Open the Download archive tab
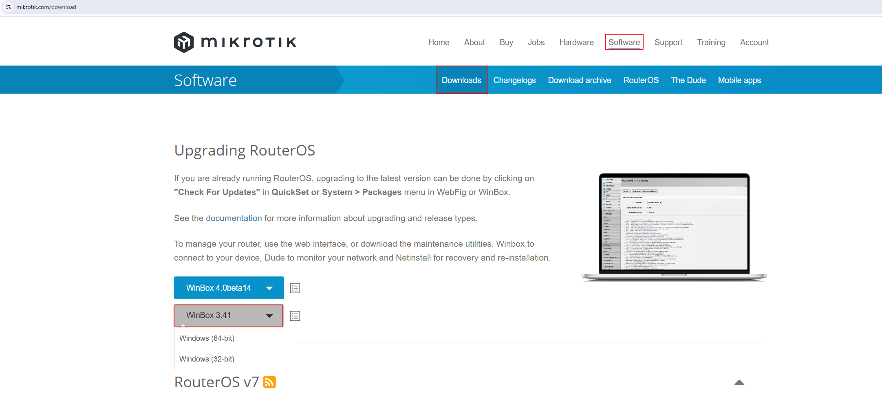 click(x=580, y=80)
